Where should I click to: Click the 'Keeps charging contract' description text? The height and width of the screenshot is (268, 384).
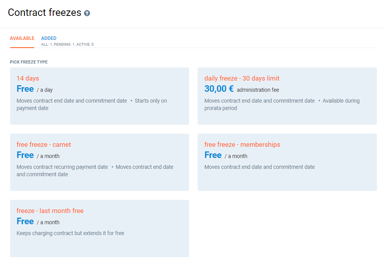(70, 233)
